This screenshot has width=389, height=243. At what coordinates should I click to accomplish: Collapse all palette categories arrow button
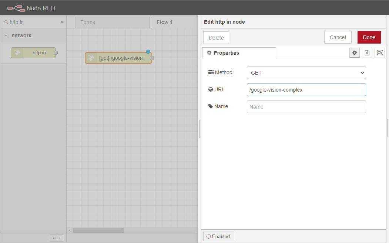point(53,238)
